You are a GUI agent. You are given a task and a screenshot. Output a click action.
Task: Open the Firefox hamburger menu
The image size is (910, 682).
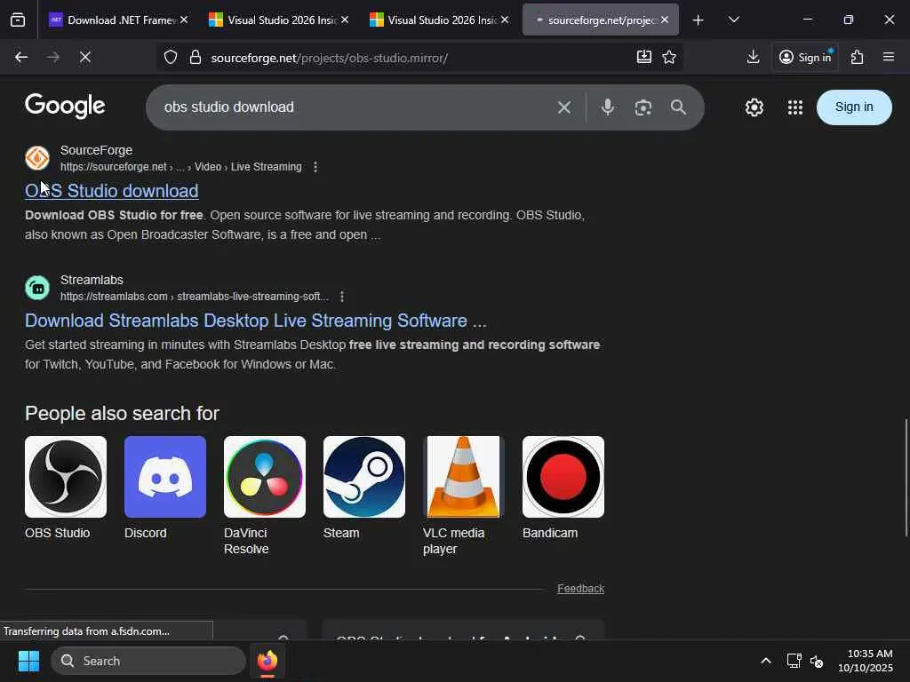coord(889,57)
